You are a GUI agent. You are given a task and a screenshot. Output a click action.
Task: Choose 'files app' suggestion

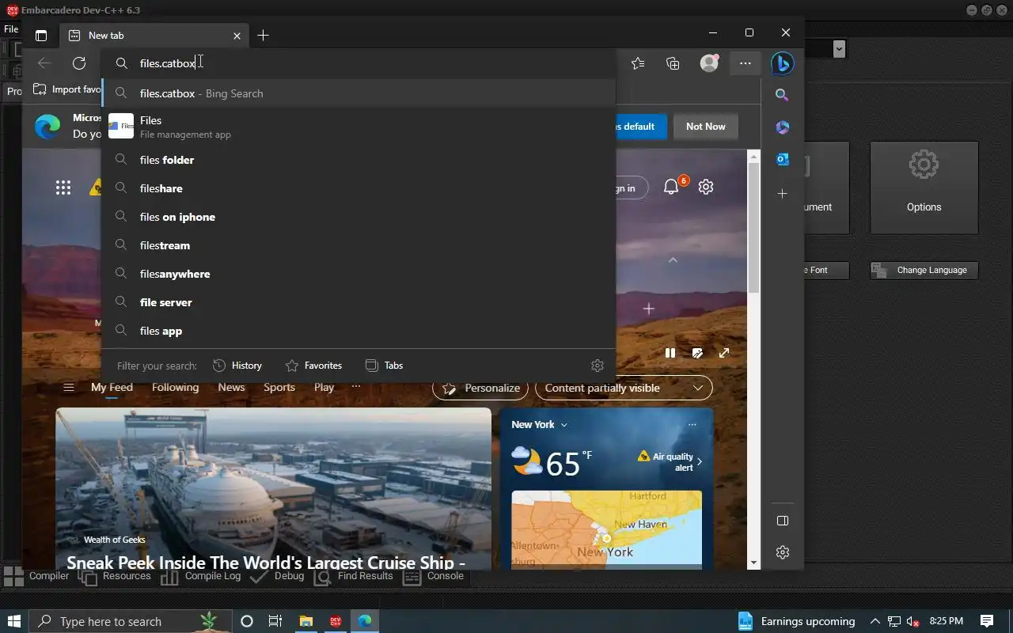359,331
